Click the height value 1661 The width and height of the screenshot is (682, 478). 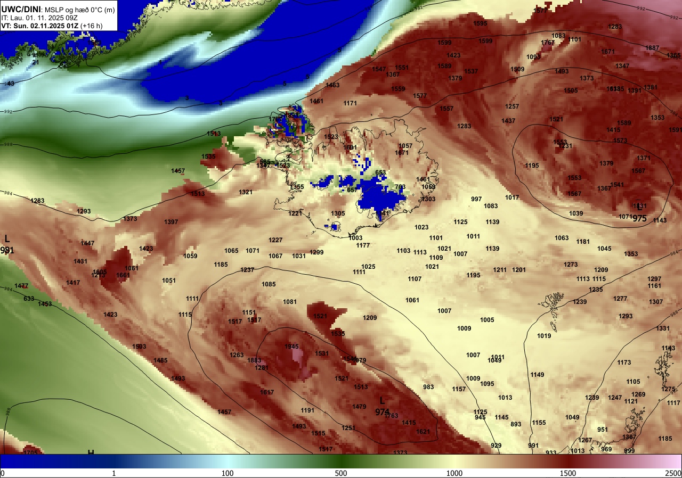[123, 275]
